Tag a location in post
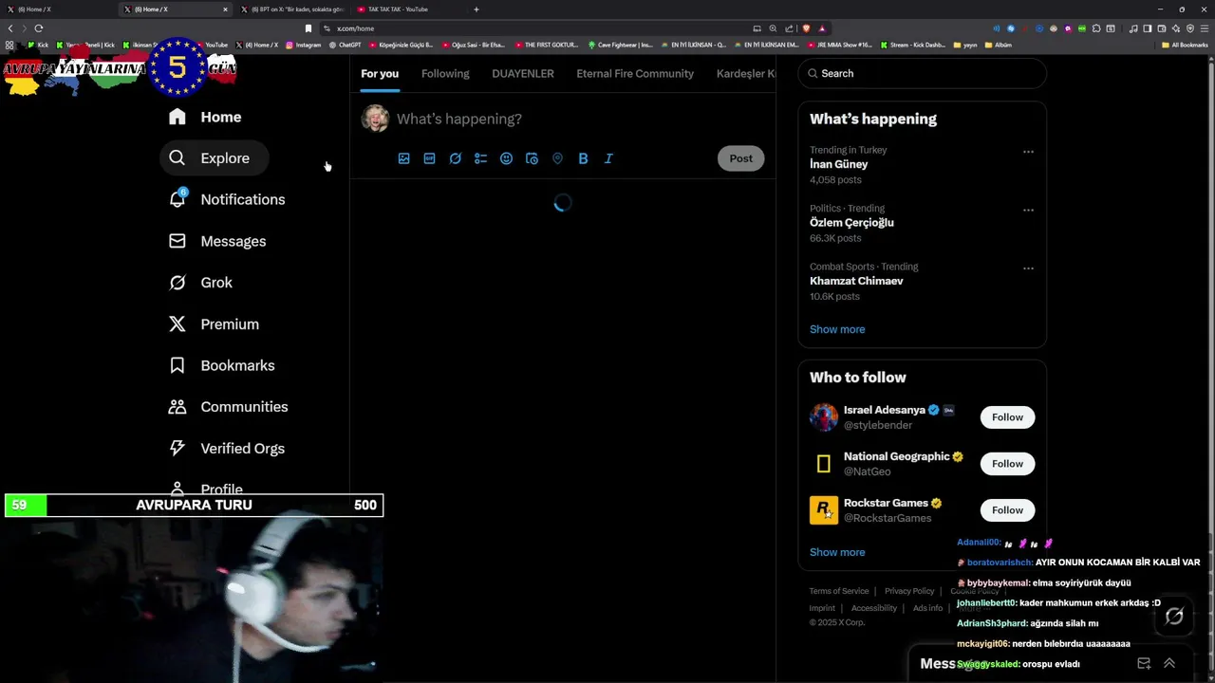This screenshot has height=683, width=1215. tap(558, 158)
